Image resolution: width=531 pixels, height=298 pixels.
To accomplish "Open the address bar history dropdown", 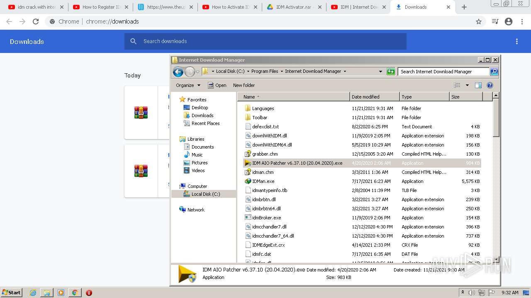I will 380,72.
